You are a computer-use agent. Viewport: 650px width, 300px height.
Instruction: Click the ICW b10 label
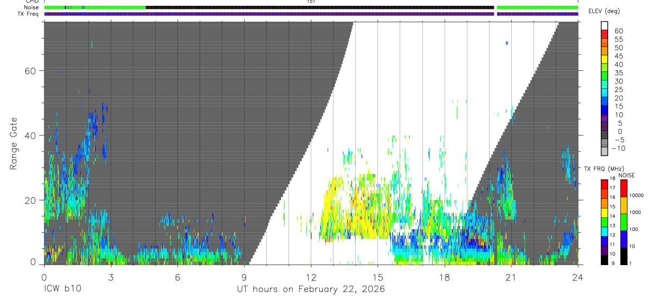tap(62, 289)
